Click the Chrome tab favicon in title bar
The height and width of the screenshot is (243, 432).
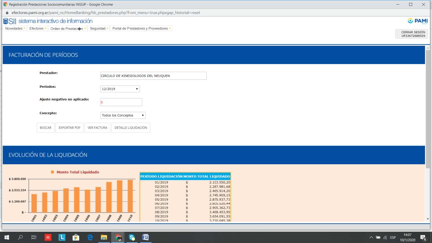[x=5, y=4]
